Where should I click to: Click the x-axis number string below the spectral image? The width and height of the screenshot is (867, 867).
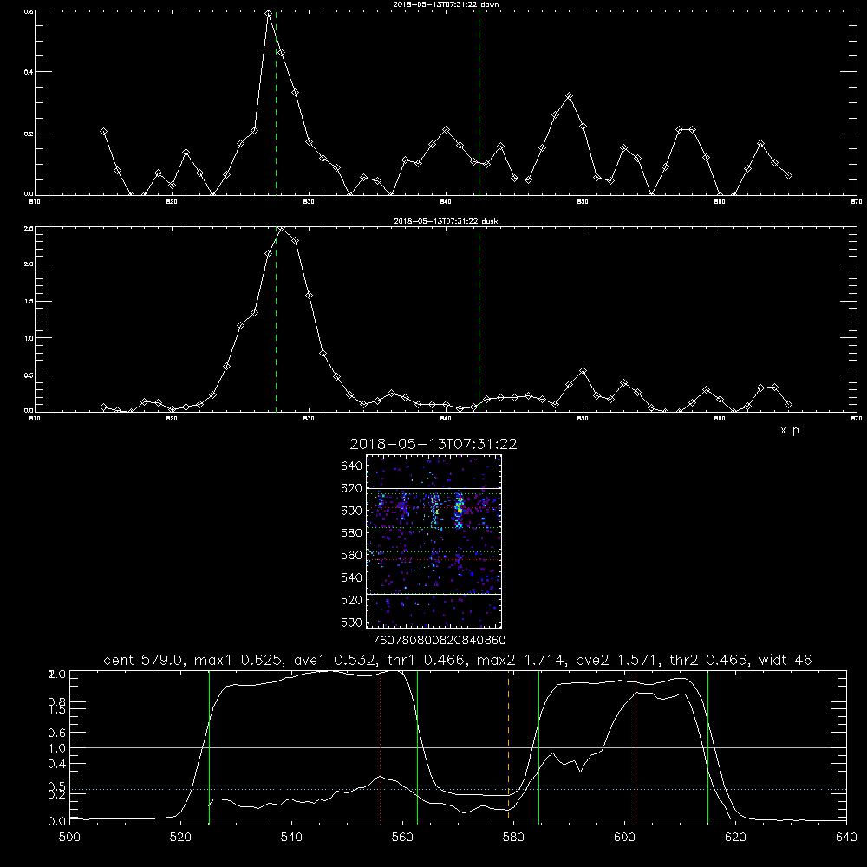click(439, 640)
